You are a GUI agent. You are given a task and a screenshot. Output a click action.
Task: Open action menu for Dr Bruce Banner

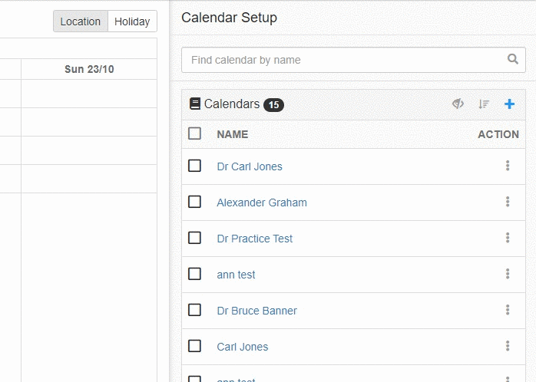pyautogui.click(x=508, y=310)
